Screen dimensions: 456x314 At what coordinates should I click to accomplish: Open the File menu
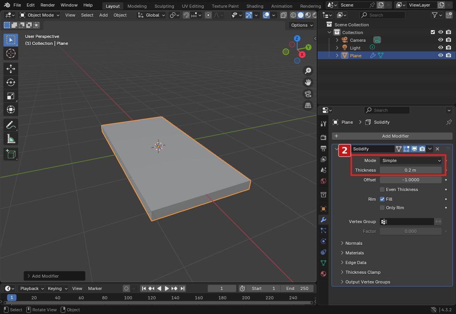[x=17, y=5]
